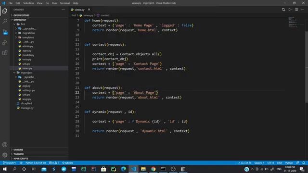Expand the Open Editors section
The width and height of the screenshot is (308, 173).
[39, 15]
